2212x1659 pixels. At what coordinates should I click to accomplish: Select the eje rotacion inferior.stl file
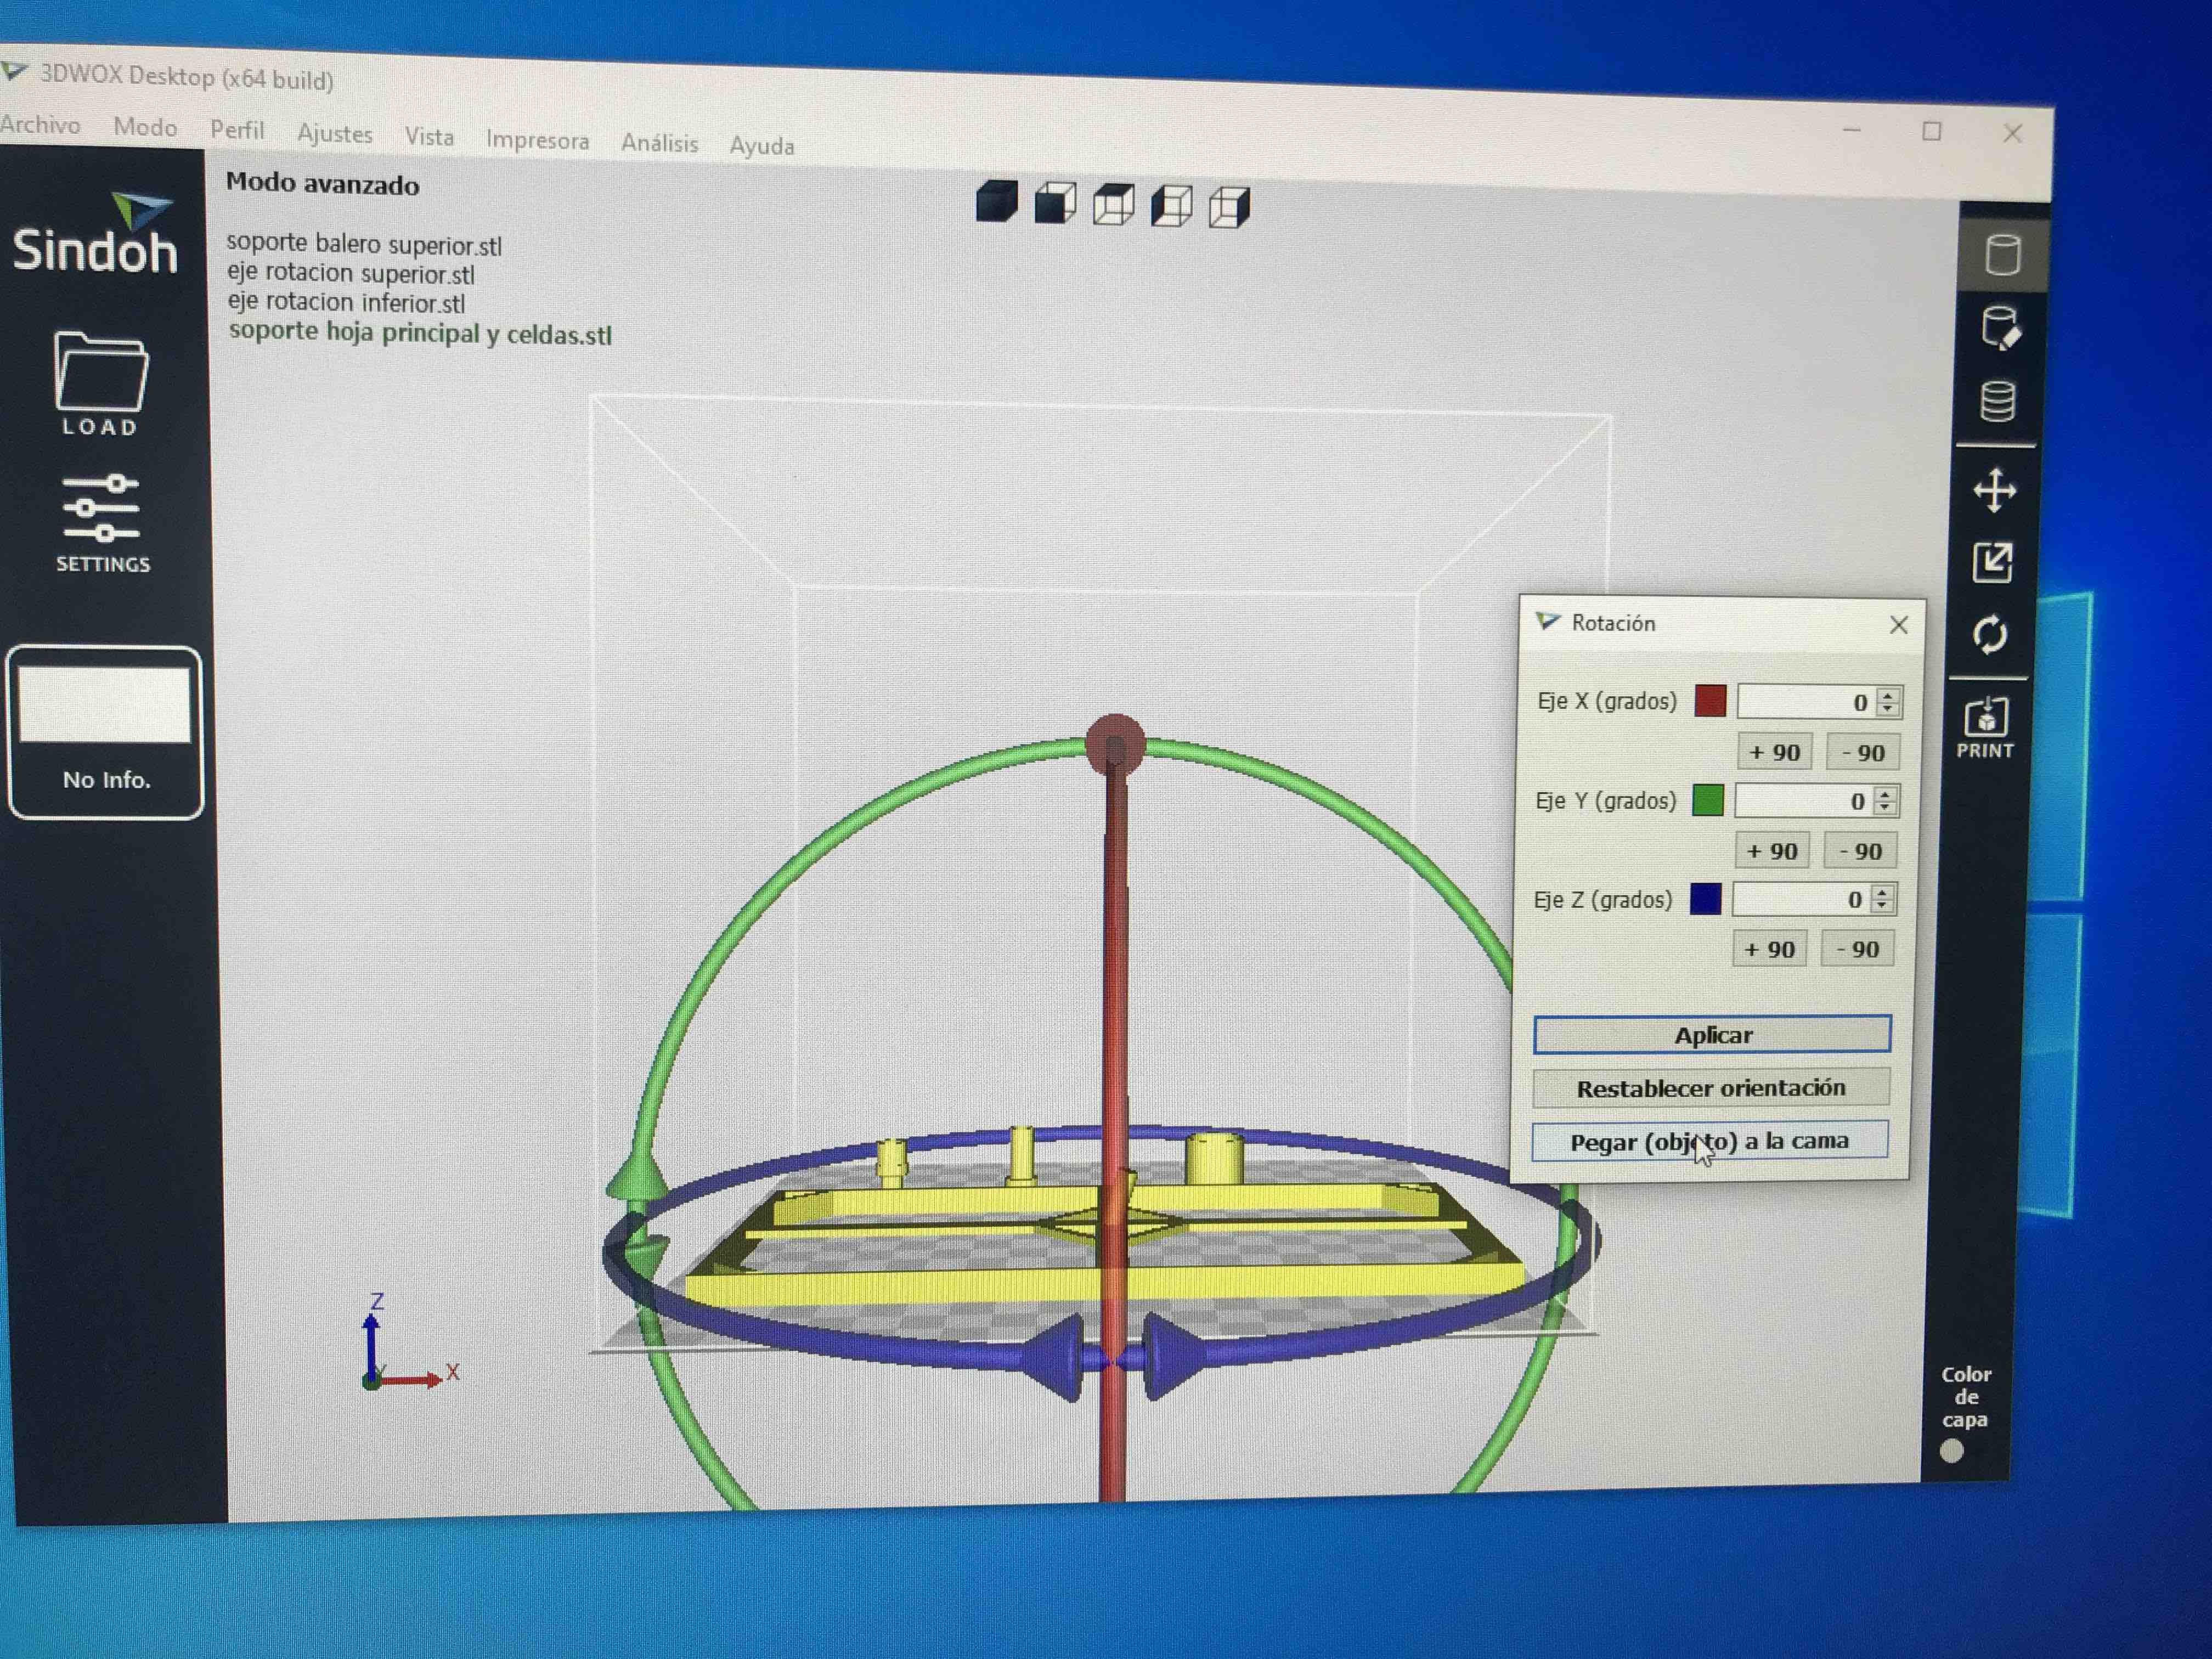[346, 302]
